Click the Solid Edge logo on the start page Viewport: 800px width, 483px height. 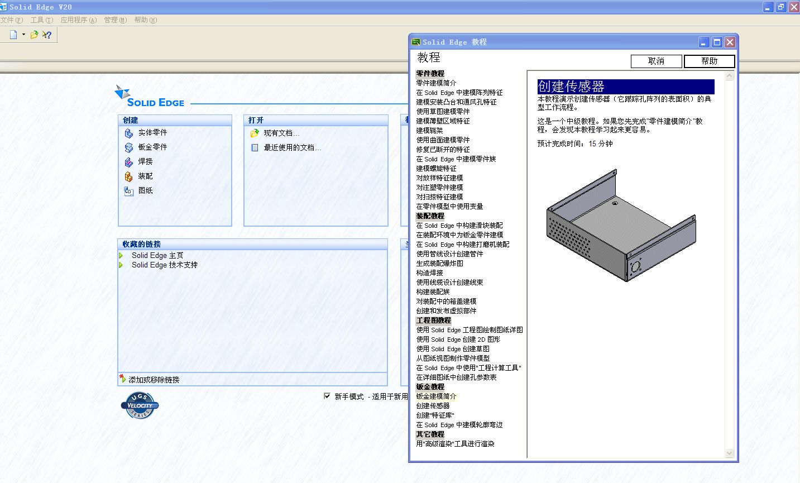pyautogui.click(x=149, y=96)
